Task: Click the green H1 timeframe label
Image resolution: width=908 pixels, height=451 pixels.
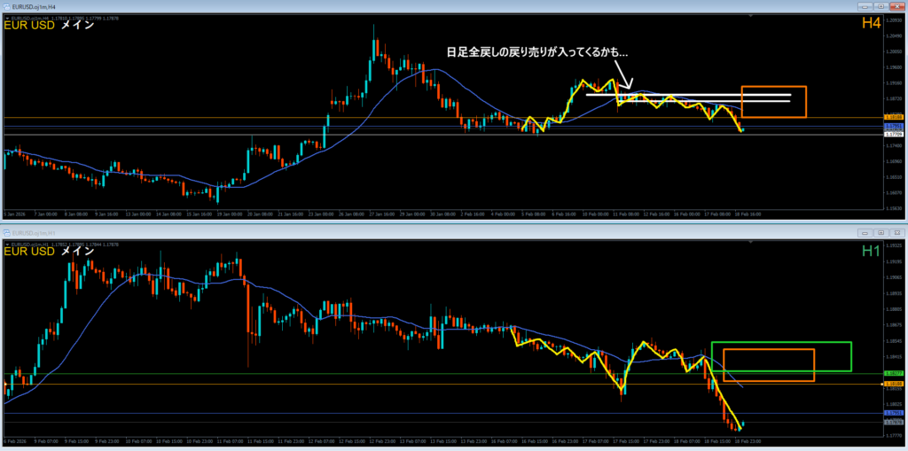Action: [871, 251]
